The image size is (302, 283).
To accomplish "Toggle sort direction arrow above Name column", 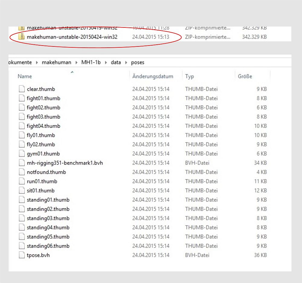I will (72, 72).
